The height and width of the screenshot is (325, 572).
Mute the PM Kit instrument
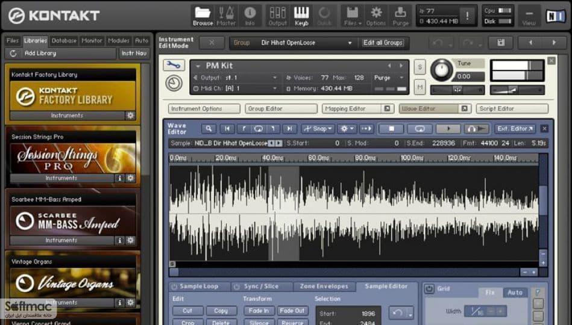click(x=420, y=87)
